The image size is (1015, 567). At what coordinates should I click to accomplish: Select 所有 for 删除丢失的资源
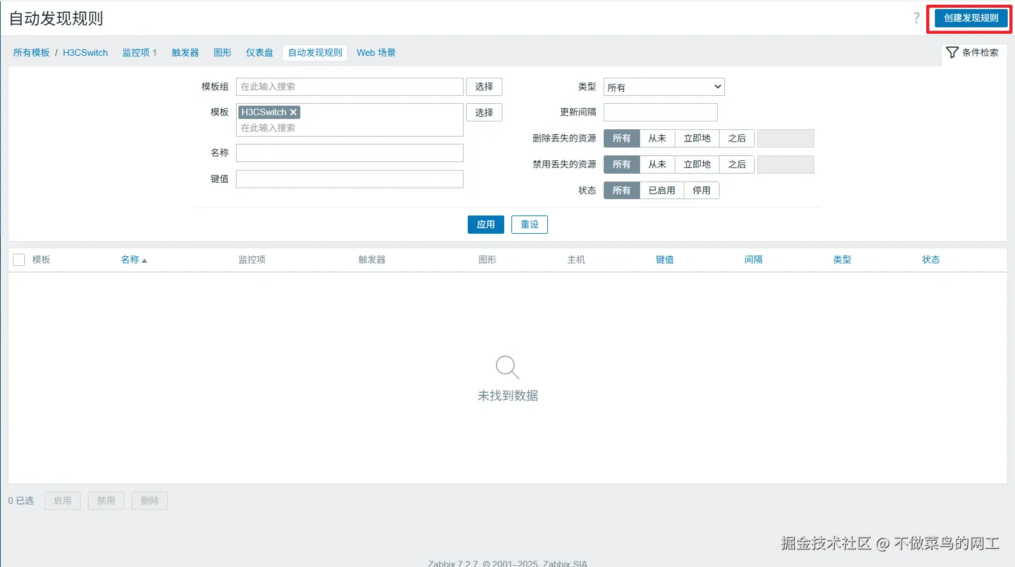pyautogui.click(x=621, y=138)
